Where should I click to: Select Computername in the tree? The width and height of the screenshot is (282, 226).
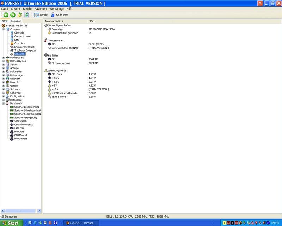coord(22,36)
